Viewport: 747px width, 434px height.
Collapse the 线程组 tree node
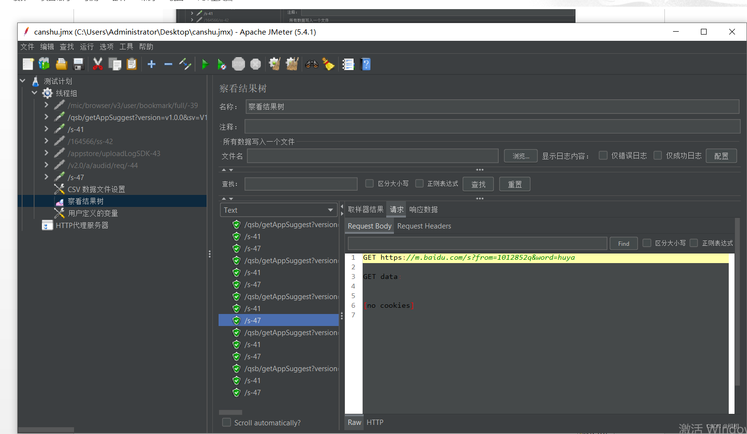[35, 93]
